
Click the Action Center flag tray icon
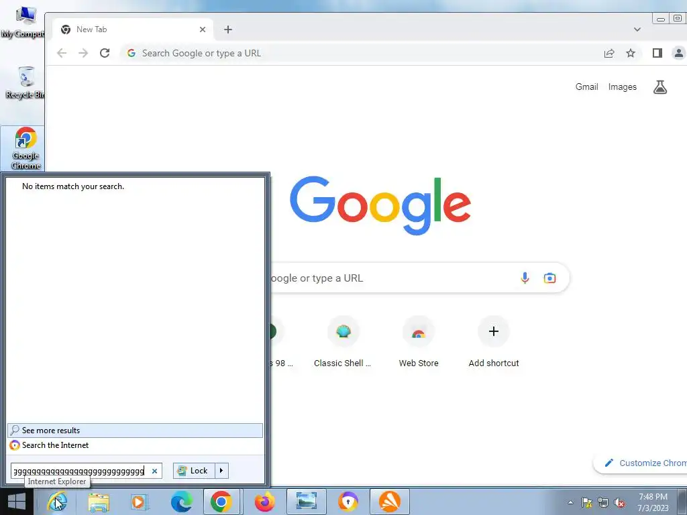(x=586, y=502)
